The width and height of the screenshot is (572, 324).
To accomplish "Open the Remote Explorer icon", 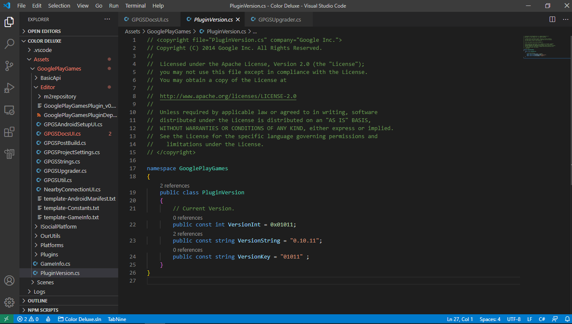I will pyautogui.click(x=9, y=110).
